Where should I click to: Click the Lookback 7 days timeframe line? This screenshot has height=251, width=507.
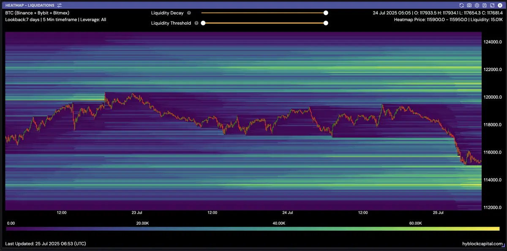pyautogui.click(x=55, y=19)
